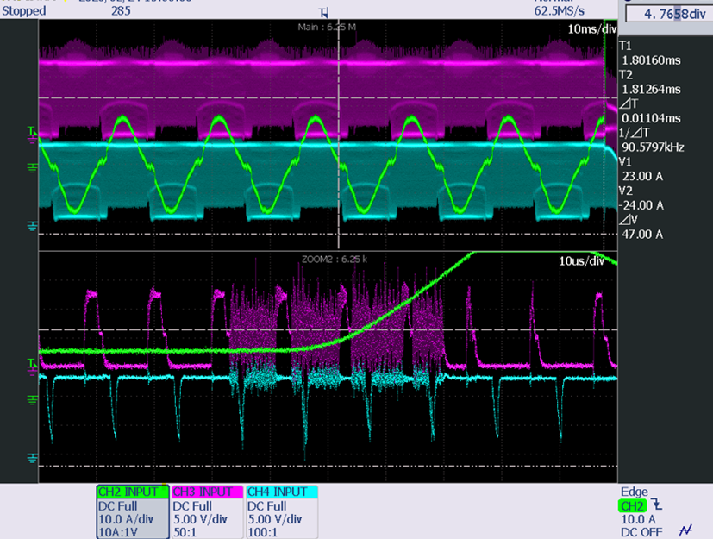Click the green CH2 trigger source badge

coord(633,505)
